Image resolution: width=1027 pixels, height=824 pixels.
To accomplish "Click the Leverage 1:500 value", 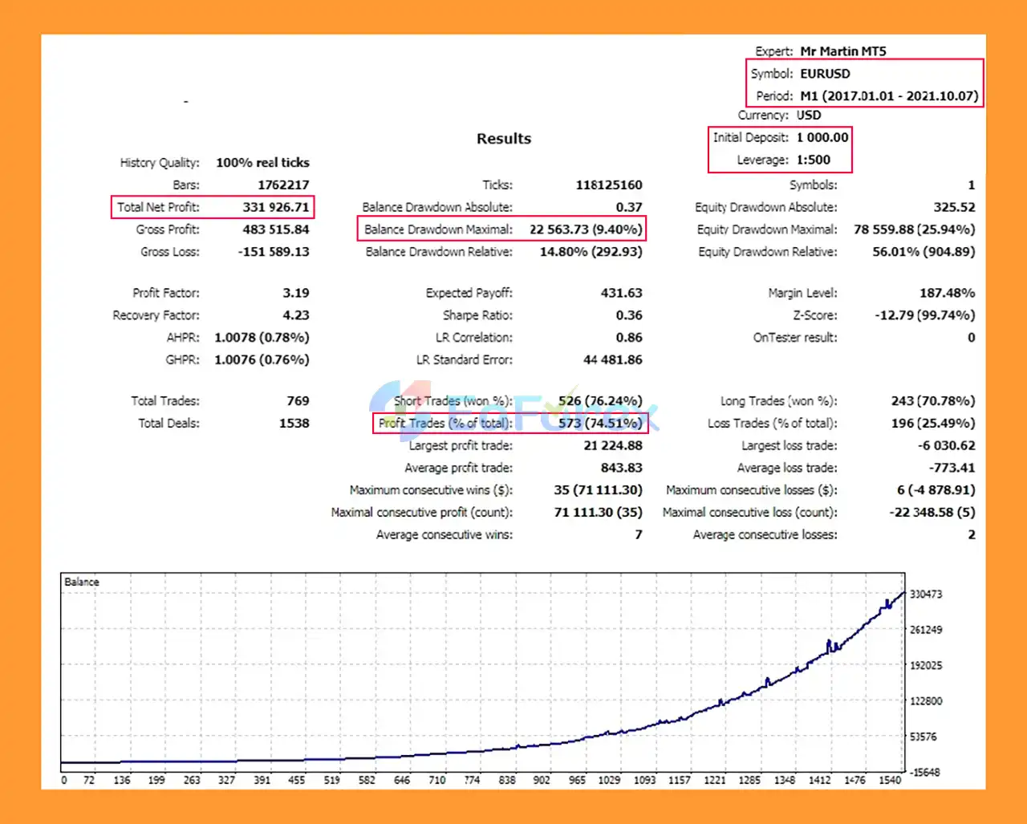I will coord(813,160).
